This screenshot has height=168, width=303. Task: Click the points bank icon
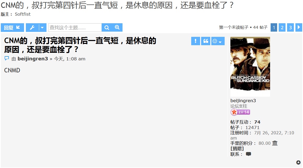(275, 143)
